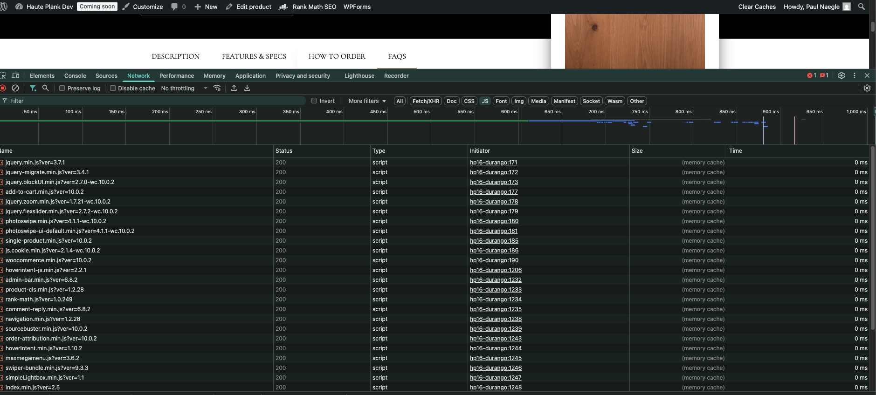Enable Preserve log checkbox

point(62,88)
